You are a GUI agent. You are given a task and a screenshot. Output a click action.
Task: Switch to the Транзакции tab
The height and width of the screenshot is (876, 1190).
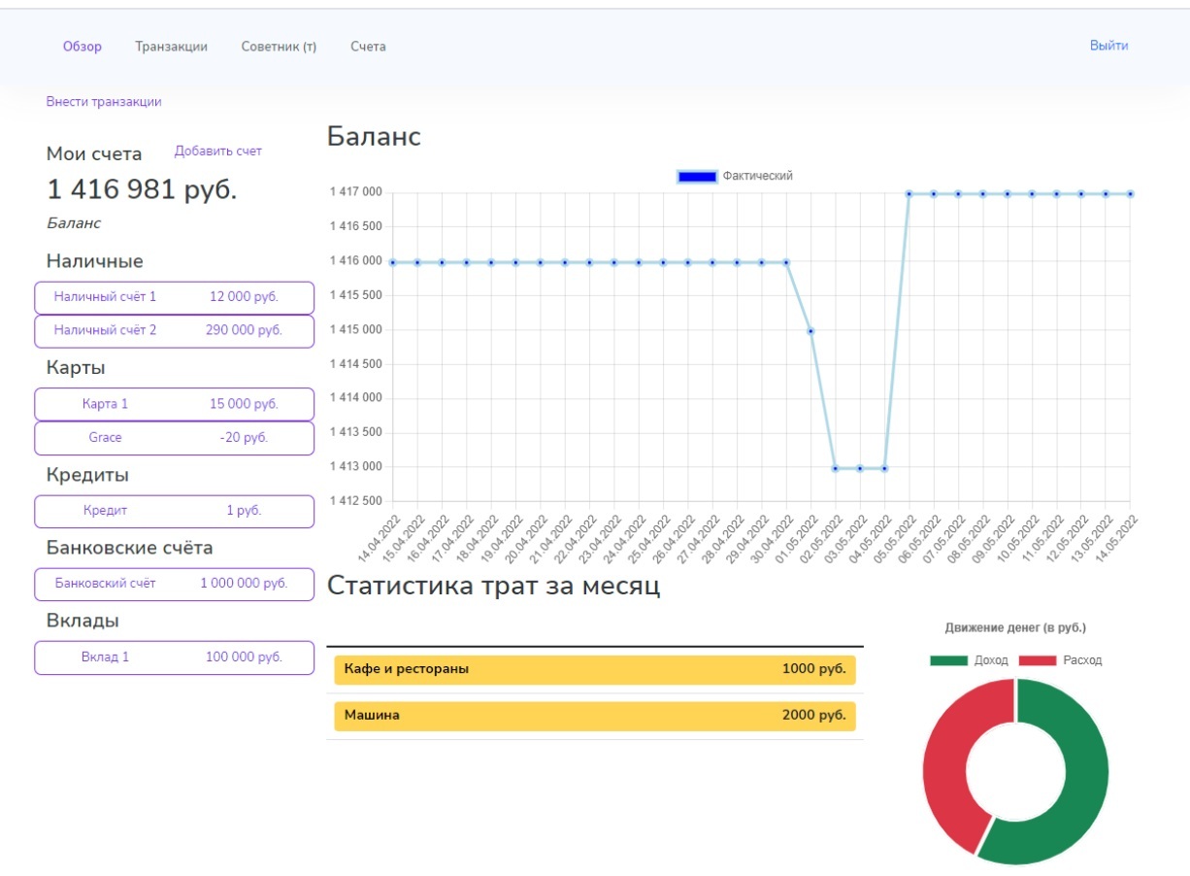click(x=171, y=47)
